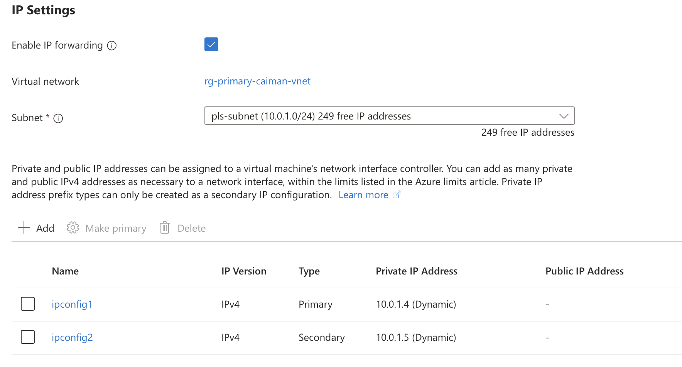Click the trash can Delete icon
Viewport: 682px width, 367px height.
[x=165, y=228]
